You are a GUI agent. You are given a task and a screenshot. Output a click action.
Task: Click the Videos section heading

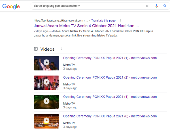click(47, 49)
